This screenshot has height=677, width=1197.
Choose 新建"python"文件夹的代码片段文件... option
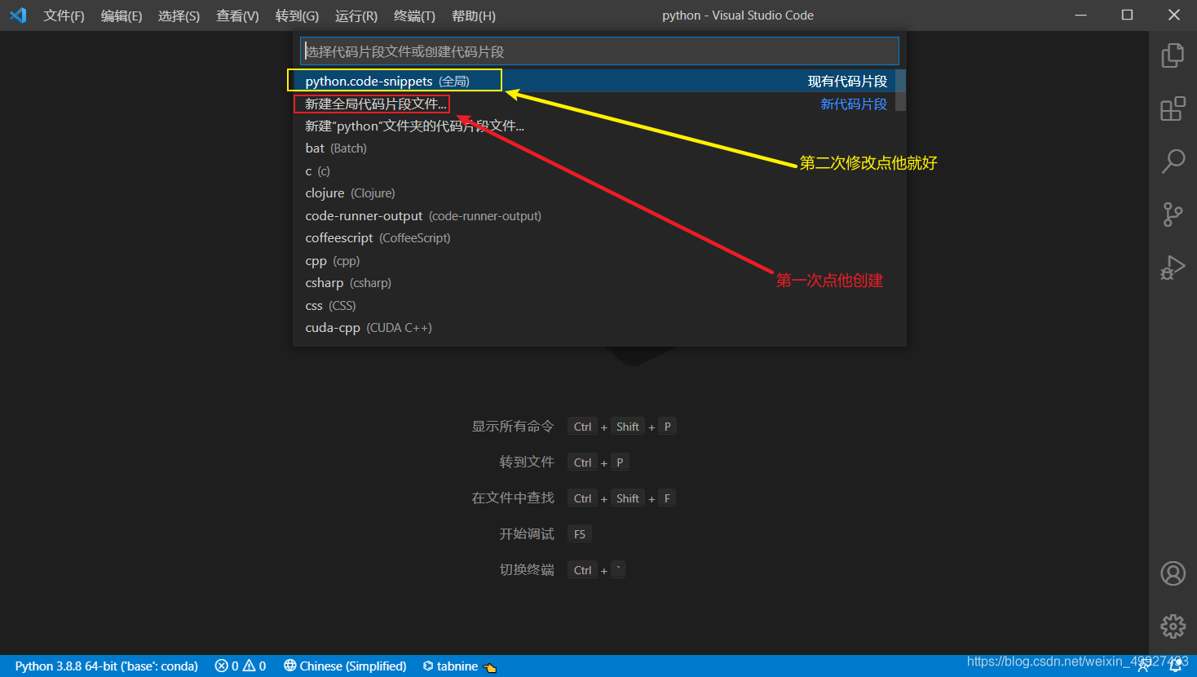point(594,126)
